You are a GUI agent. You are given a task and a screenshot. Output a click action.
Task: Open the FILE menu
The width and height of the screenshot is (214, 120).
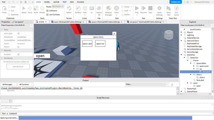tap(4, 2)
